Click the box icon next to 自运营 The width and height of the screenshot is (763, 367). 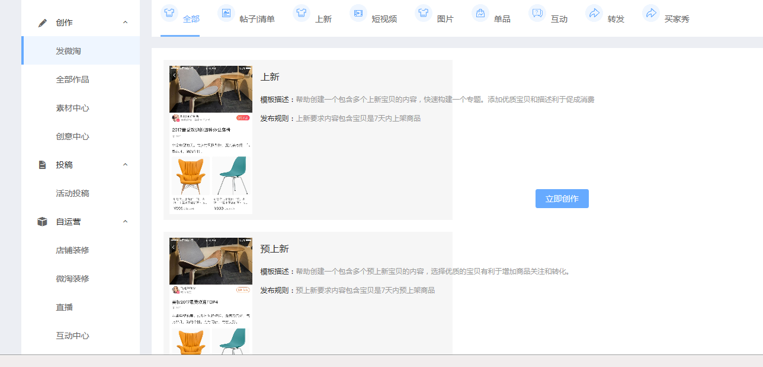(x=42, y=222)
